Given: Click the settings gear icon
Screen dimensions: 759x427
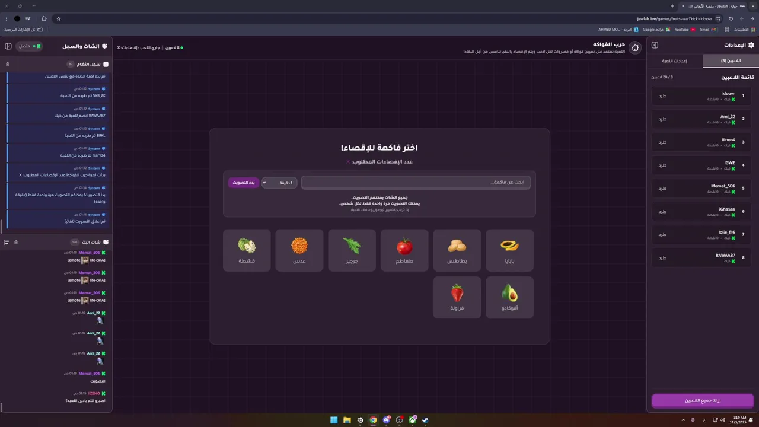Looking at the screenshot, I should [x=751, y=45].
